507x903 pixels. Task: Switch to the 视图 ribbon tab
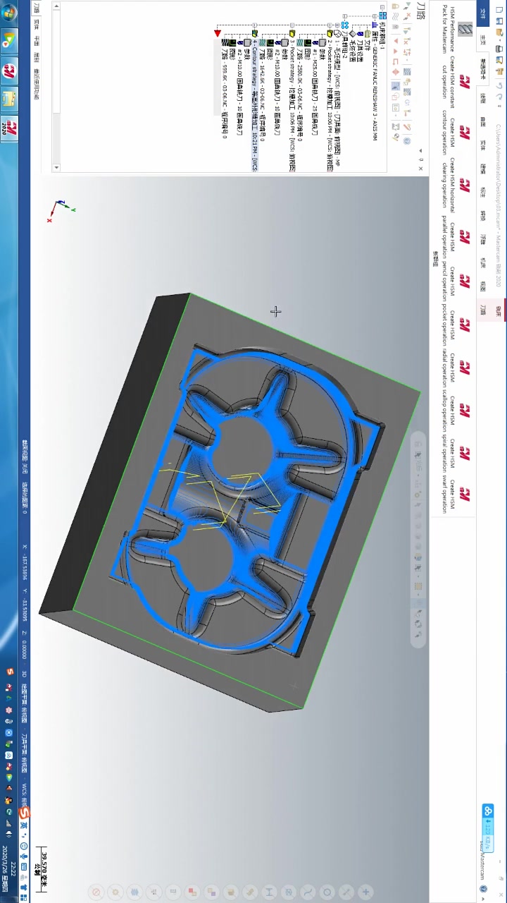click(482, 285)
